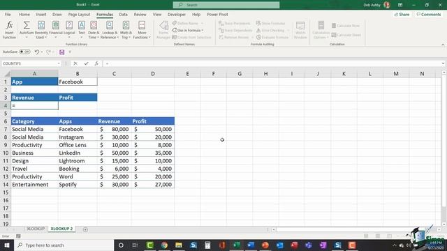Screen dimensions: 447x251
Task: Select the Travel category cell
Action: pyautogui.click(x=34, y=169)
